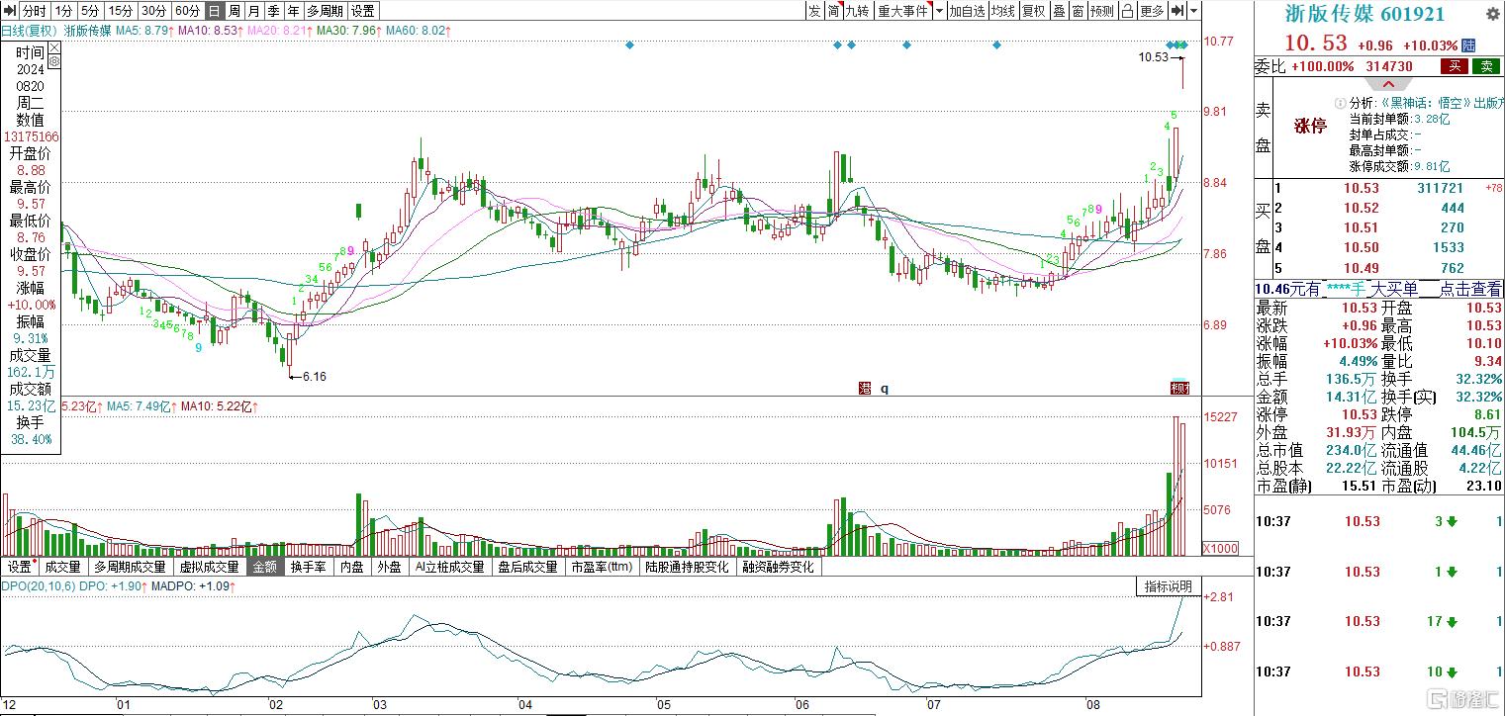
Task: Click the 发 toolbar button
Action: click(x=814, y=11)
